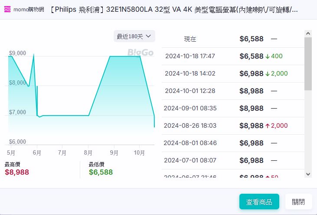Click the 9月 marker on chart axis

(x=114, y=152)
